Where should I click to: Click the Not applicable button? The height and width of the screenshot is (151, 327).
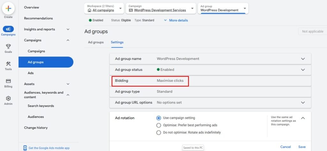tap(313, 32)
